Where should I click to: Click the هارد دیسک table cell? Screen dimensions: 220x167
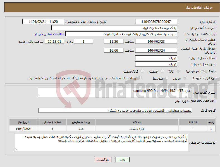click(137, 129)
